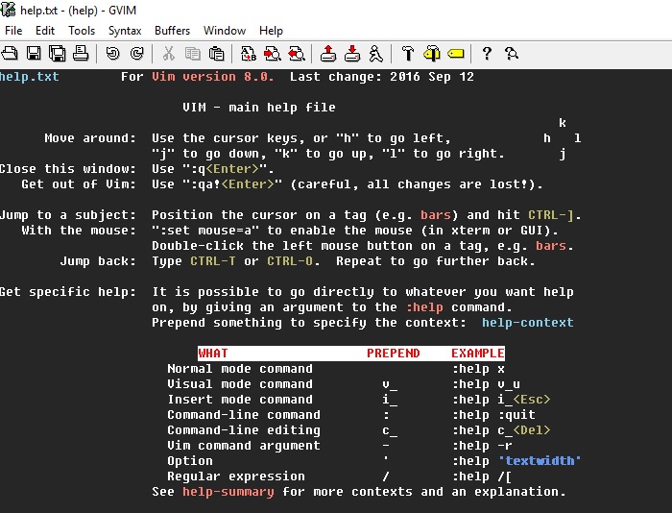This screenshot has height=513, width=672.
Task: Open the Buffers menu
Action: click(172, 31)
